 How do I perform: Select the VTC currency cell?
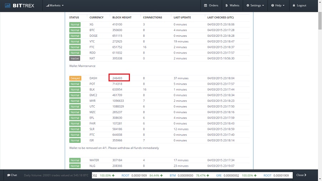[92, 41]
